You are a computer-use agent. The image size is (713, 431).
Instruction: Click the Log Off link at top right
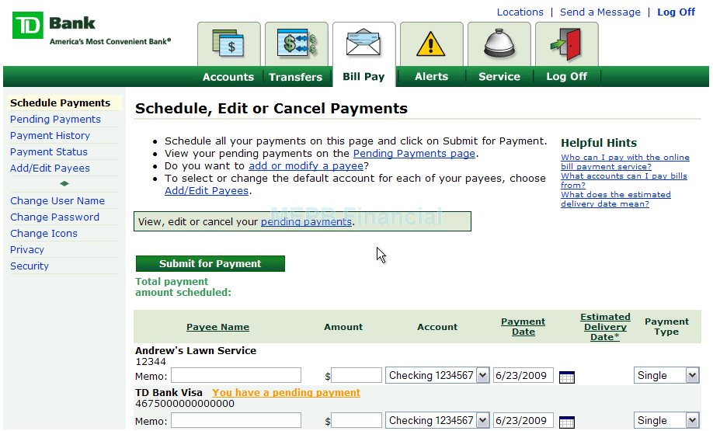[x=676, y=12]
